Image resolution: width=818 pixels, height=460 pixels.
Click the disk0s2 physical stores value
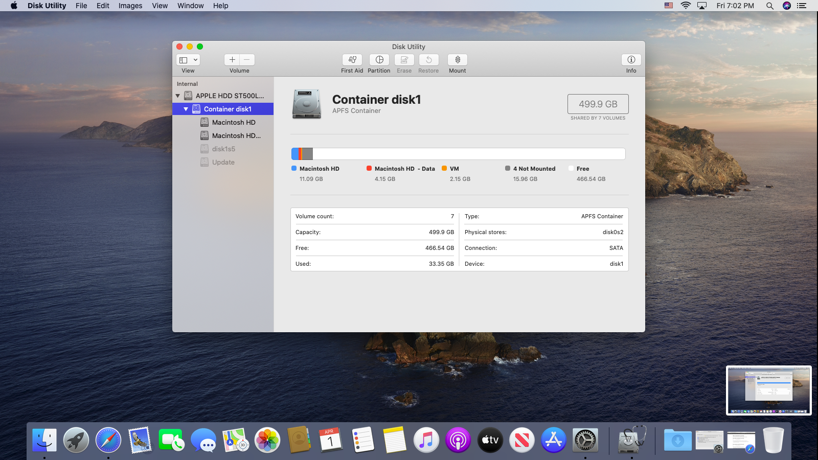point(613,232)
